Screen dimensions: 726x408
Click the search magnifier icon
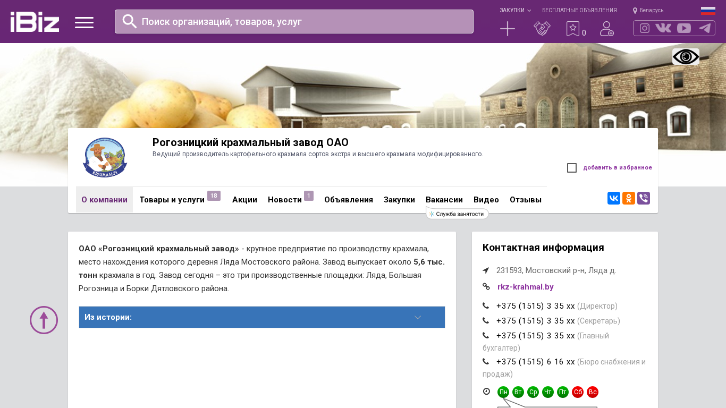tap(130, 21)
